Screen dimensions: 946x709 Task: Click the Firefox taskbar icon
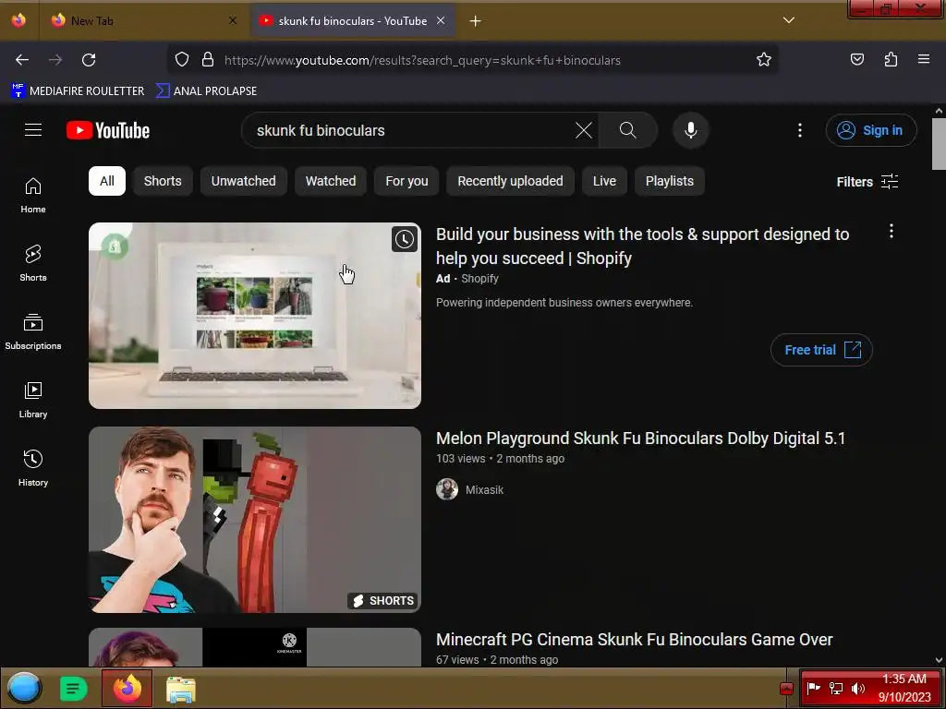[x=127, y=689]
